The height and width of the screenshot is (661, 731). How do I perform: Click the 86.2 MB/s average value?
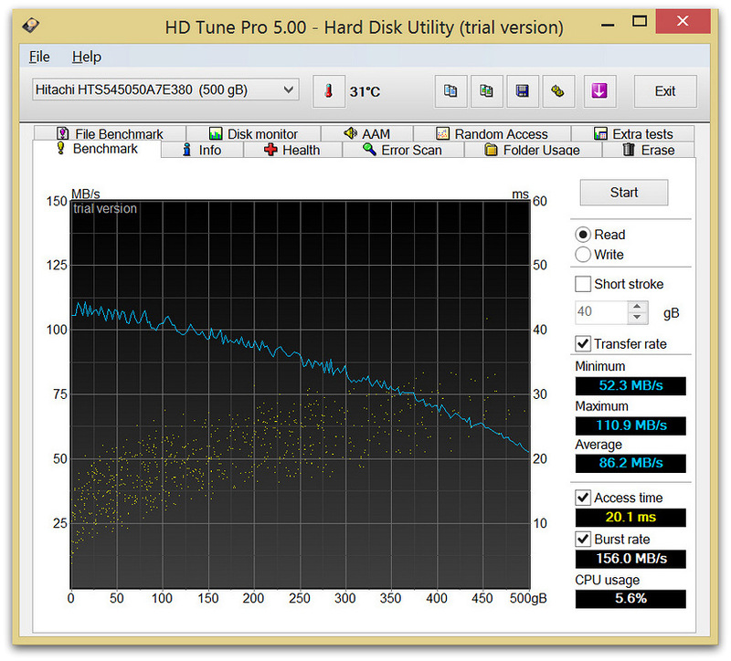click(630, 463)
